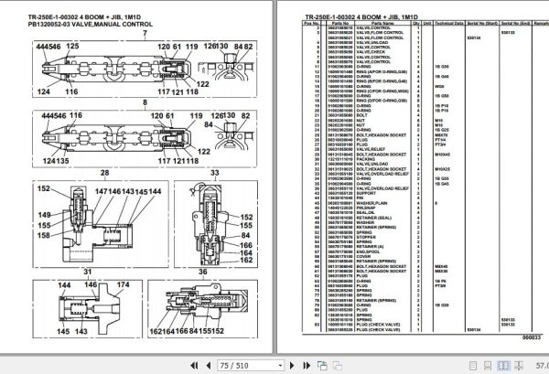Go to the previous page

(x=209, y=366)
